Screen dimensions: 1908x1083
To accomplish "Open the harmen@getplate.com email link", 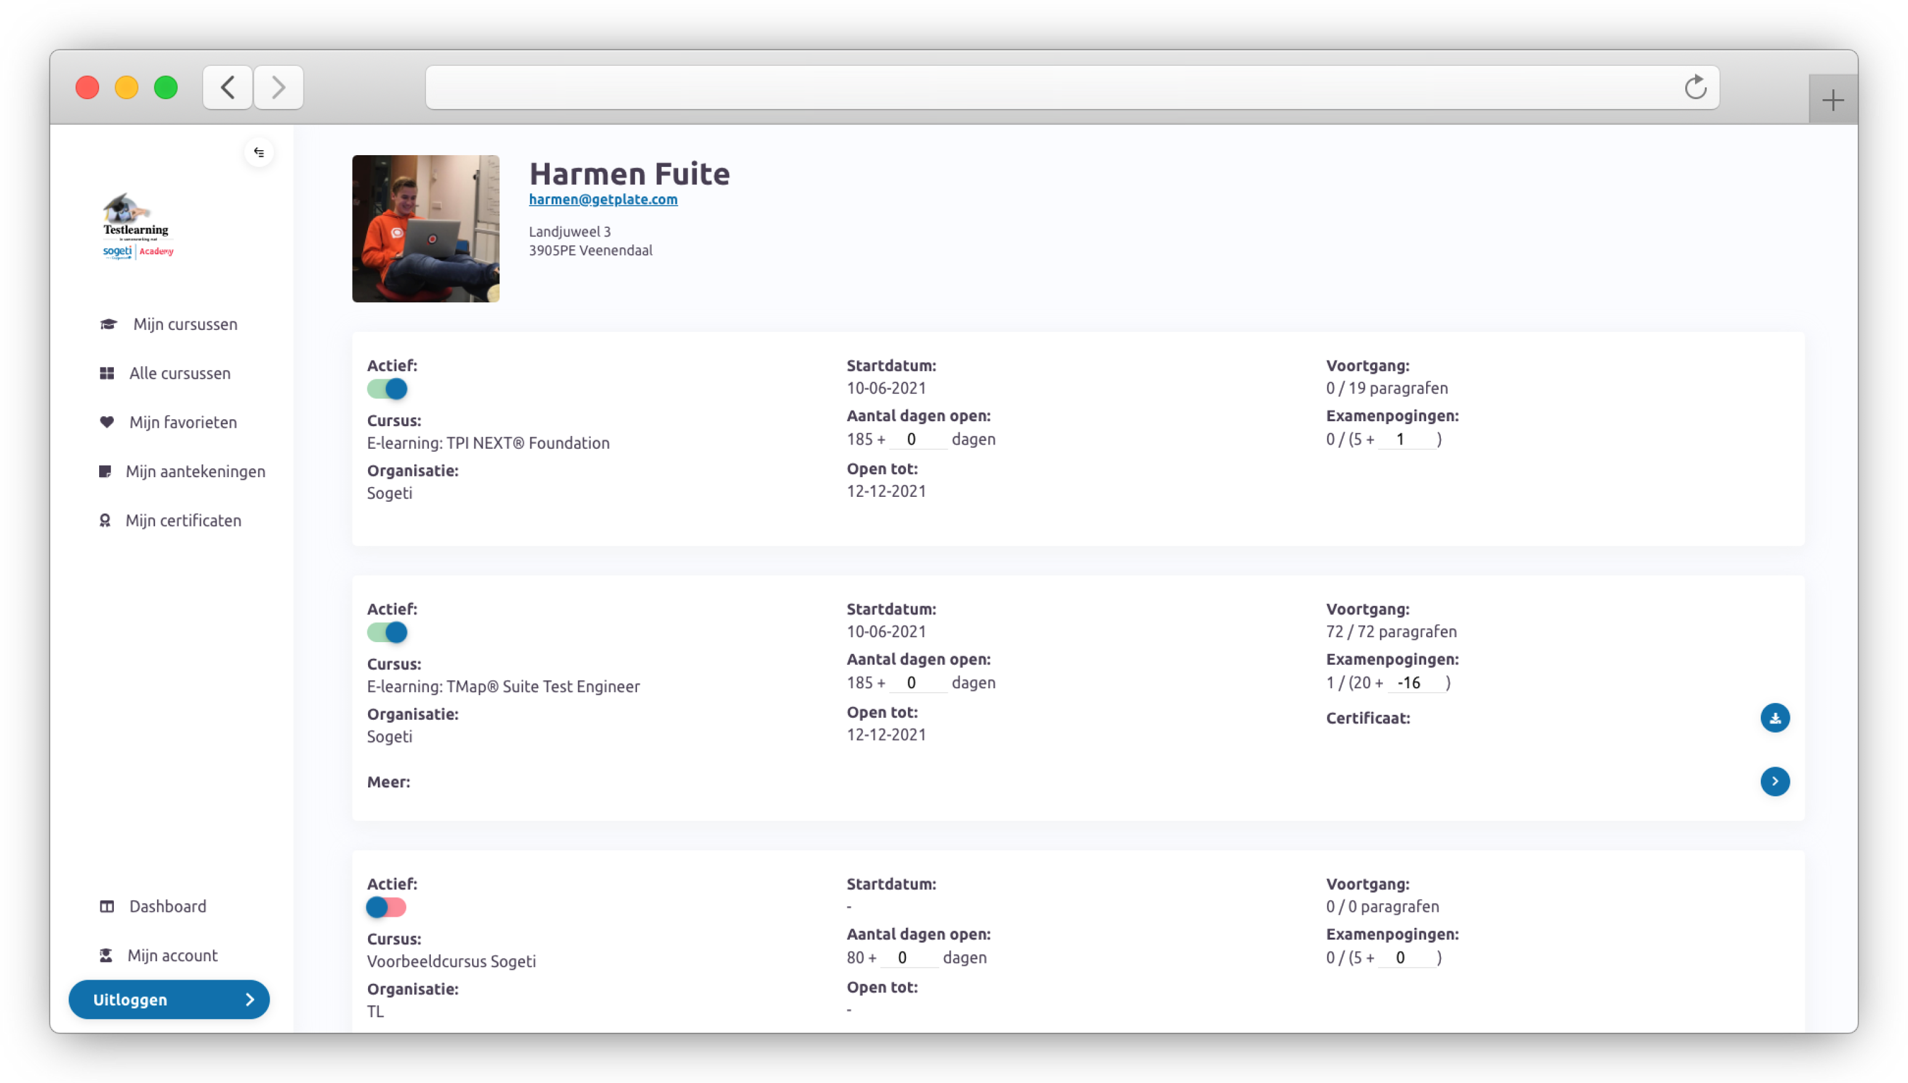I will (x=603, y=199).
